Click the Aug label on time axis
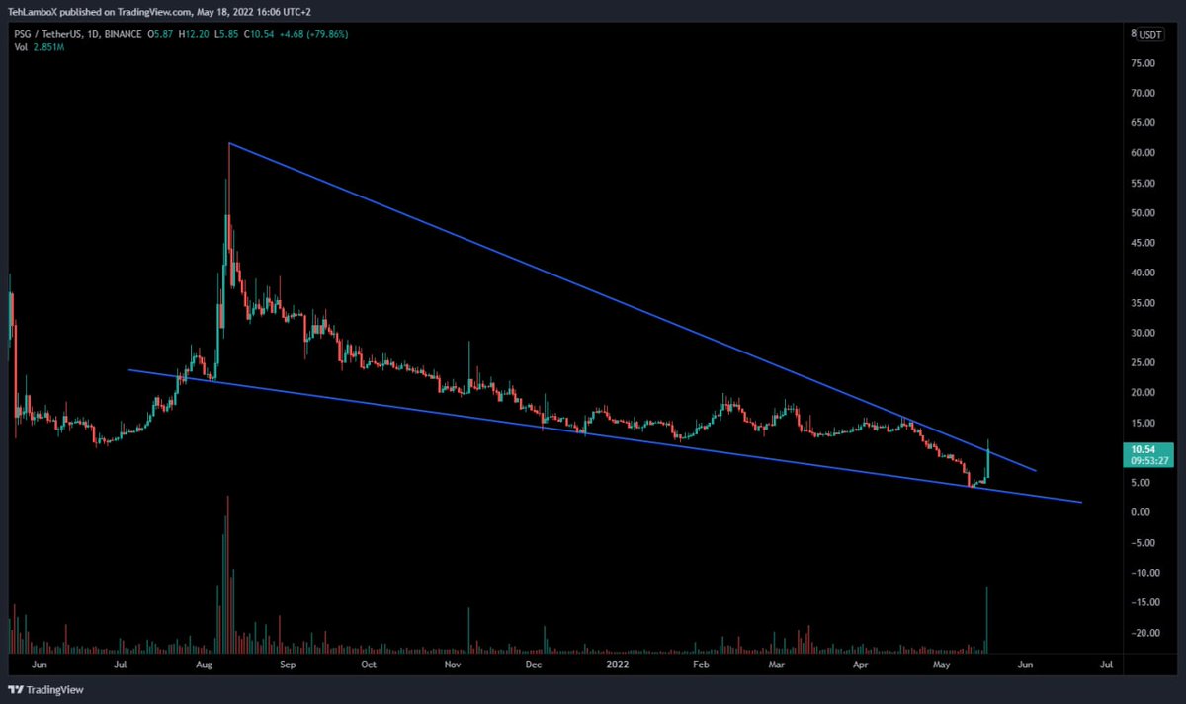The height and width of the screenshot is (704, 1186). point(203,665)
